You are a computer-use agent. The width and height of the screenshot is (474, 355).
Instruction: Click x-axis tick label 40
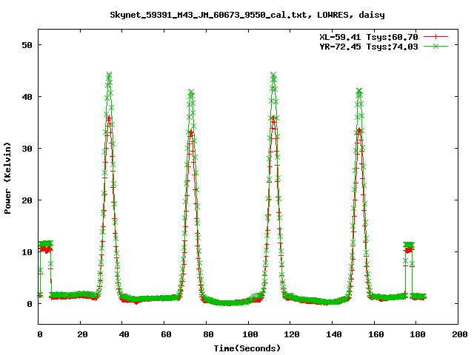(x=124, y=334)
